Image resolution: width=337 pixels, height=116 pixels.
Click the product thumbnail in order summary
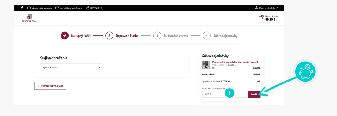pos(206,65)
